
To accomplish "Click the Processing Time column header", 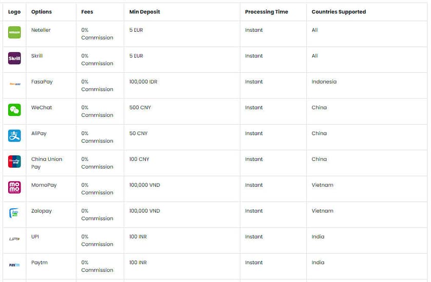I will (x=266, y=12).
